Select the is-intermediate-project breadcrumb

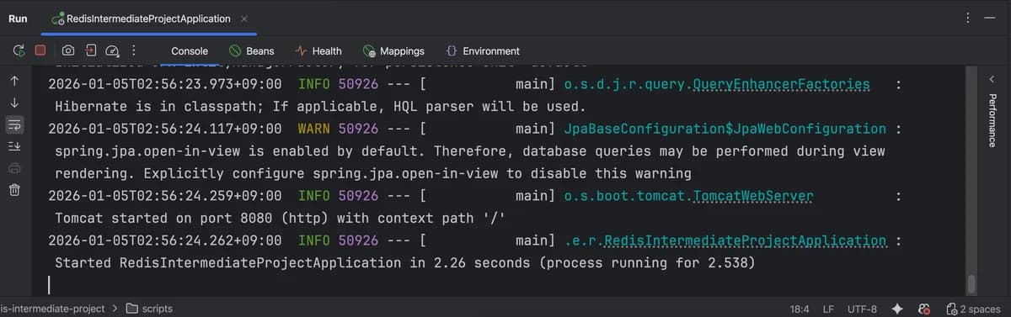(x=53, y=309)
